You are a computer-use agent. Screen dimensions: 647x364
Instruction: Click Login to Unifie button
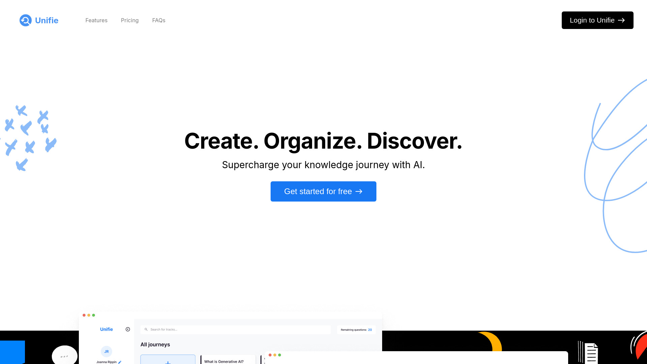pos(597,20)
